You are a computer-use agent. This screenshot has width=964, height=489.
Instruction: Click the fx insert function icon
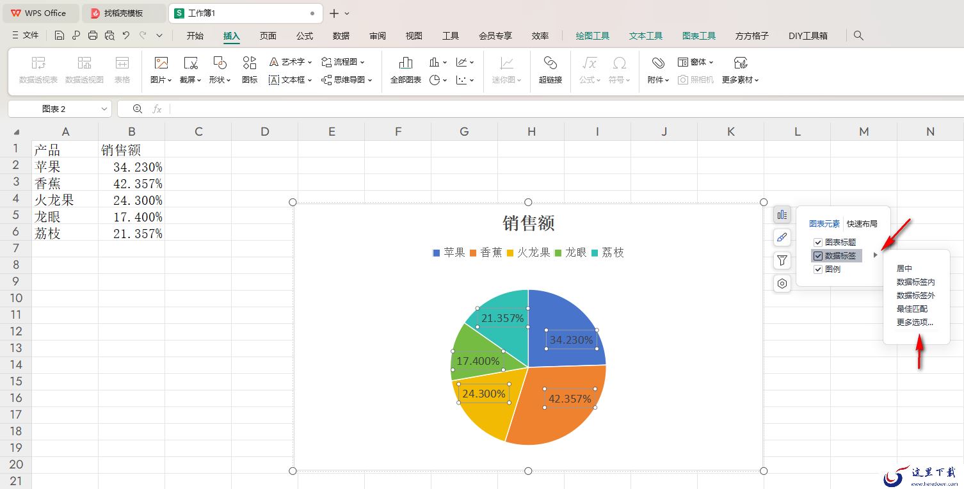[x=157, y=109]
